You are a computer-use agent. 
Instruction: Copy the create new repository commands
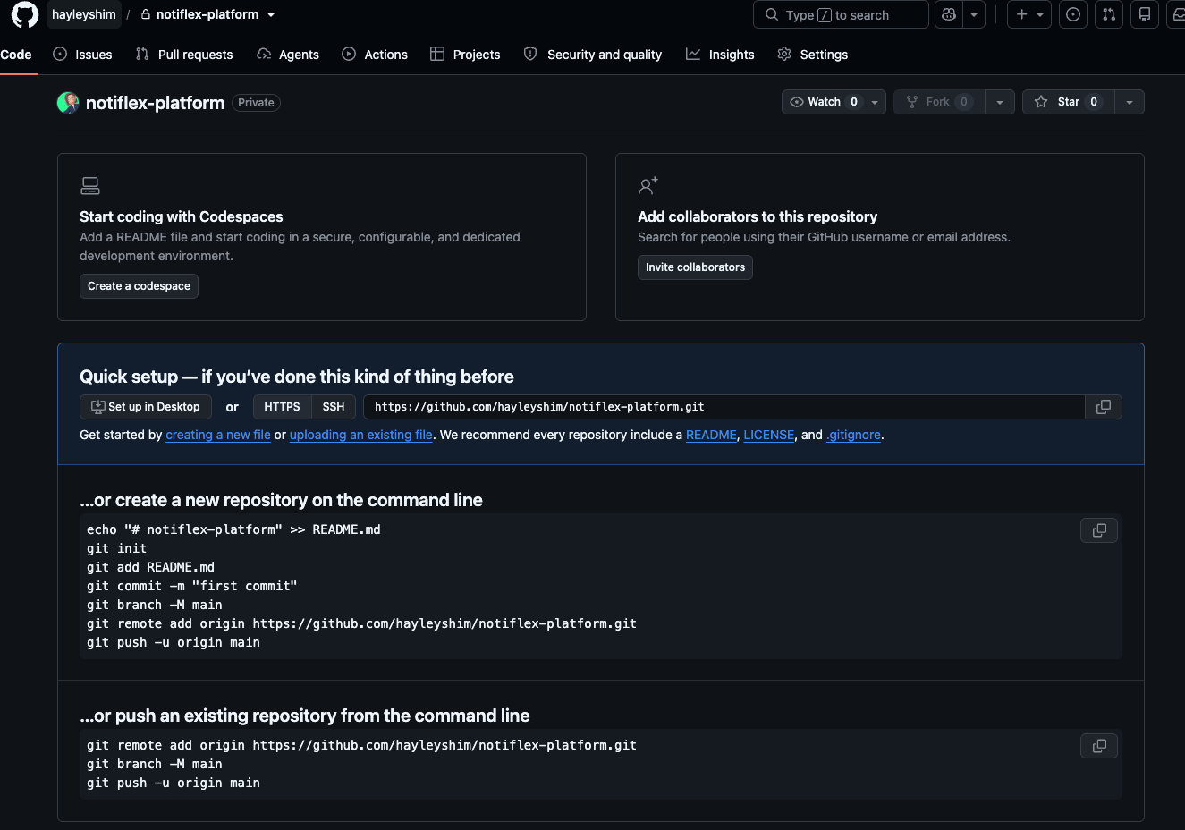coord(1099,530)
